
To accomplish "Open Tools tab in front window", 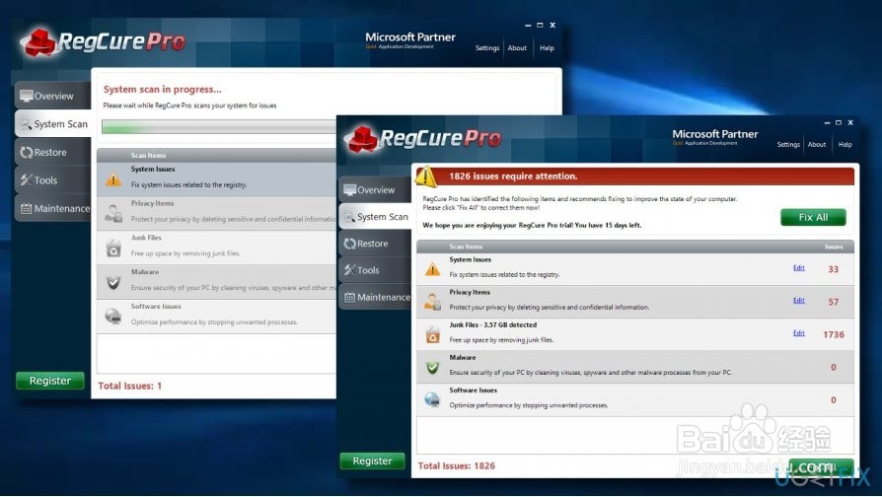I will coord(375,270).
